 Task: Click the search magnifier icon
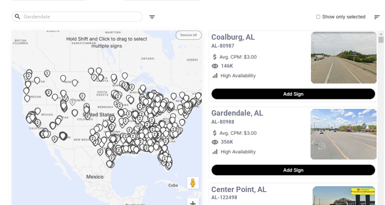(18, 17)
